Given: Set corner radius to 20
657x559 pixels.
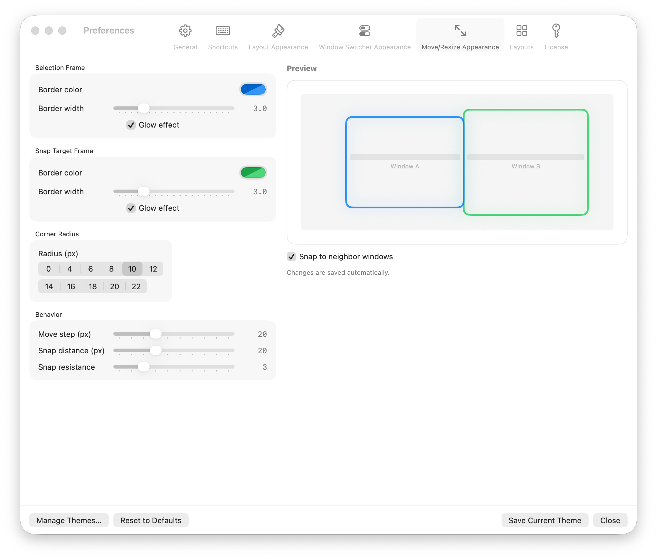Looking at the screenshot, I should tap(114, 287).
